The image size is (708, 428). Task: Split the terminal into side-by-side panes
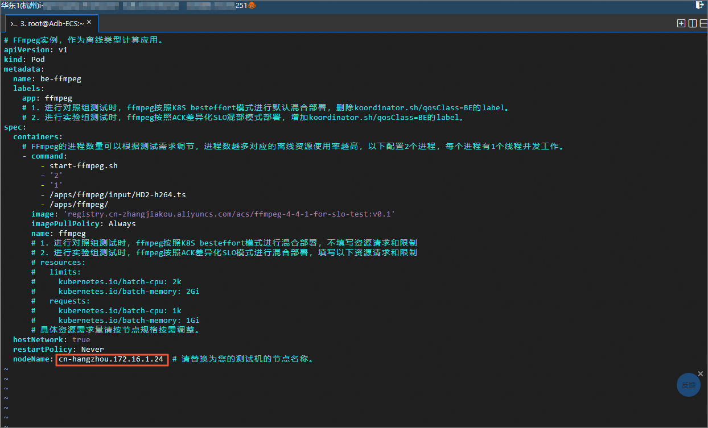pyautogui.click(x=692, y=23)
